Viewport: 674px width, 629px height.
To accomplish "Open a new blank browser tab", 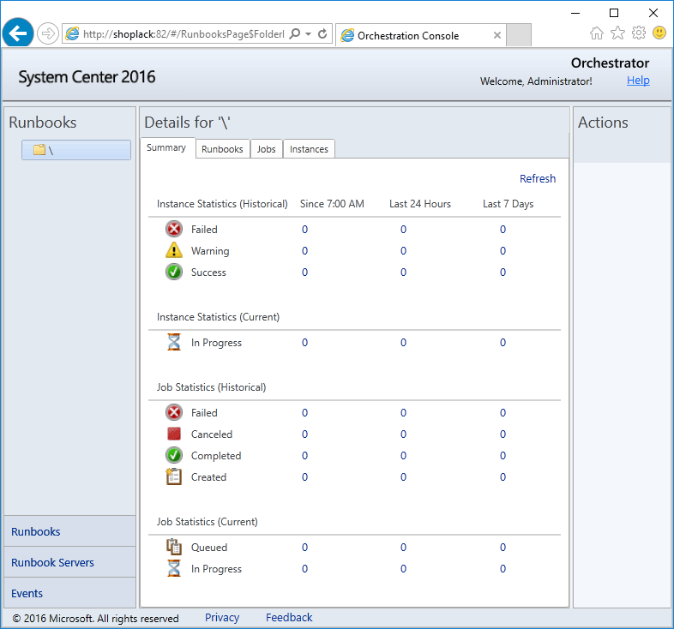I will 519,35.
